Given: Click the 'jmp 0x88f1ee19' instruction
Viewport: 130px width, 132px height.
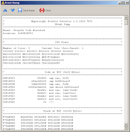Looking at the screenshot, I should (60, 81).
